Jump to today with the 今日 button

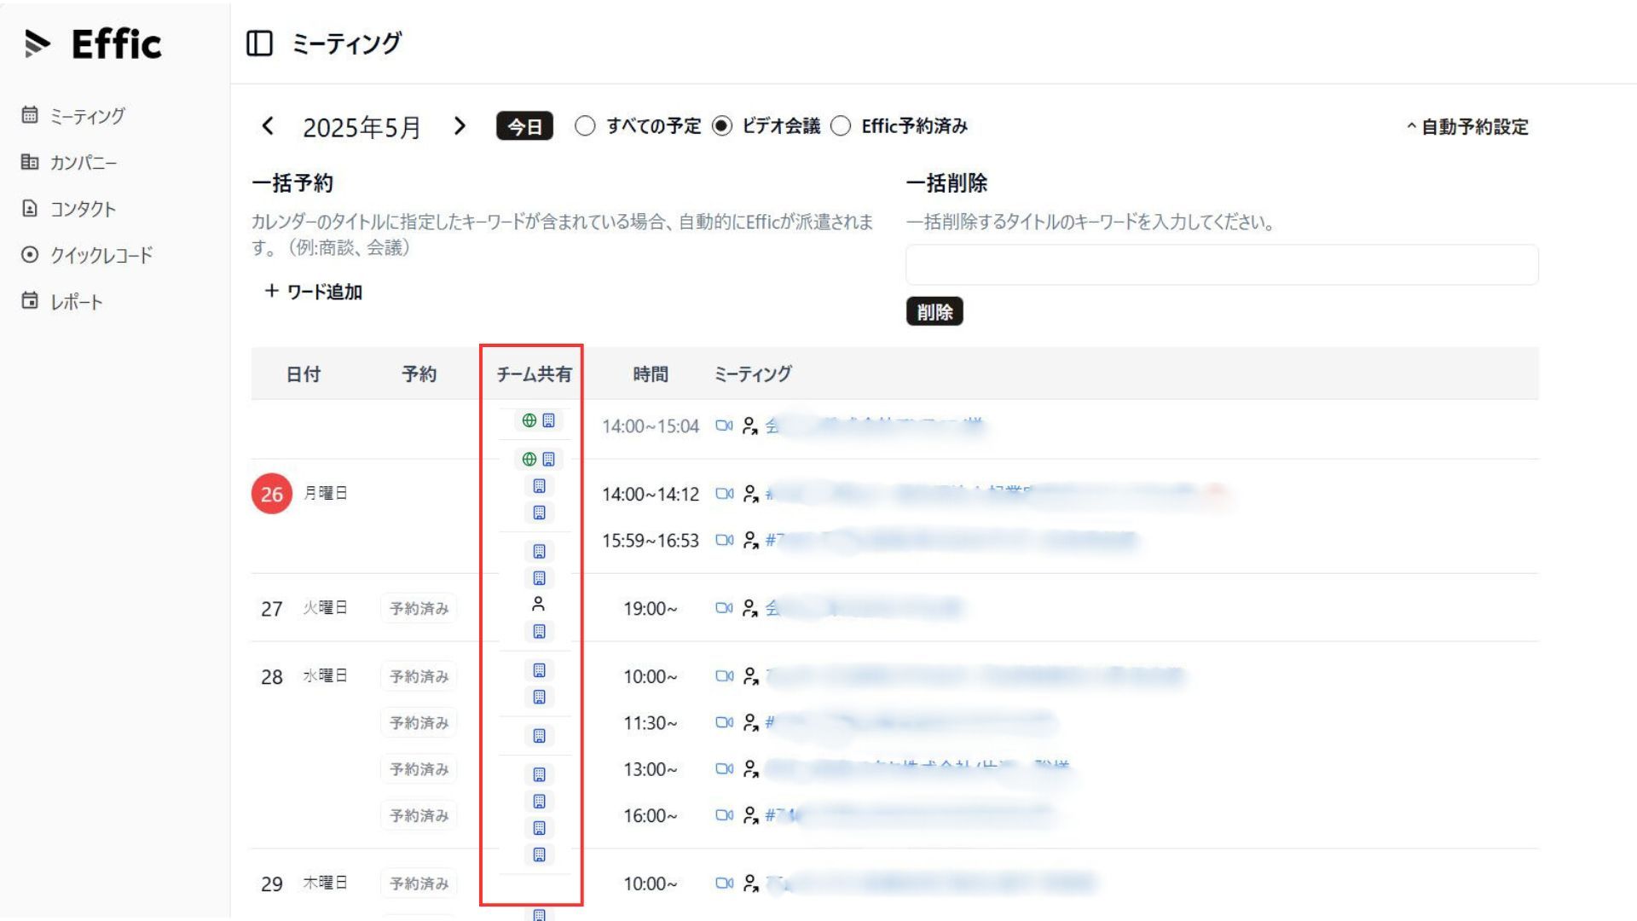point(524,126)
